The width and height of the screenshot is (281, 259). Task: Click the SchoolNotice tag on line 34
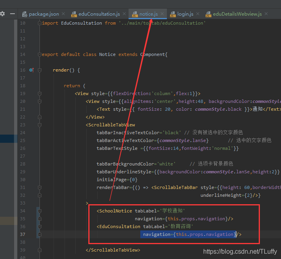pos(115,211)
